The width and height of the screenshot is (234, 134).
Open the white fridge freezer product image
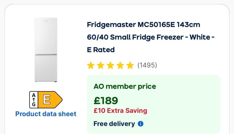[46, 50]
